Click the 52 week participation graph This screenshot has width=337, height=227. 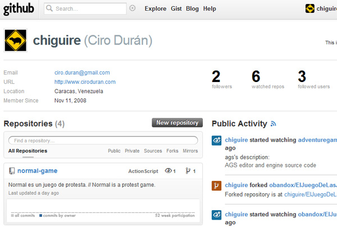pyautogui.click(x=103, y=211)
